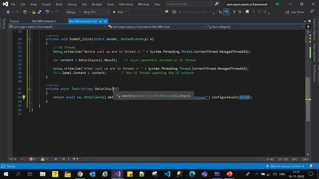Click the bookmark icon in the toolbar

coord(247,12)
